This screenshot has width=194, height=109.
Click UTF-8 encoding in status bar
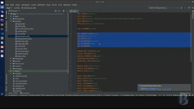click(x=169, y=95)
